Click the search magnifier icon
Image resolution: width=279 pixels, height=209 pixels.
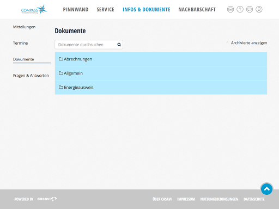(119, 45)
